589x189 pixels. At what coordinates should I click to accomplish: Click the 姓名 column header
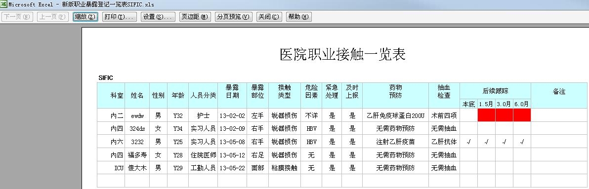pyautogui.click(x=137, y=96)
